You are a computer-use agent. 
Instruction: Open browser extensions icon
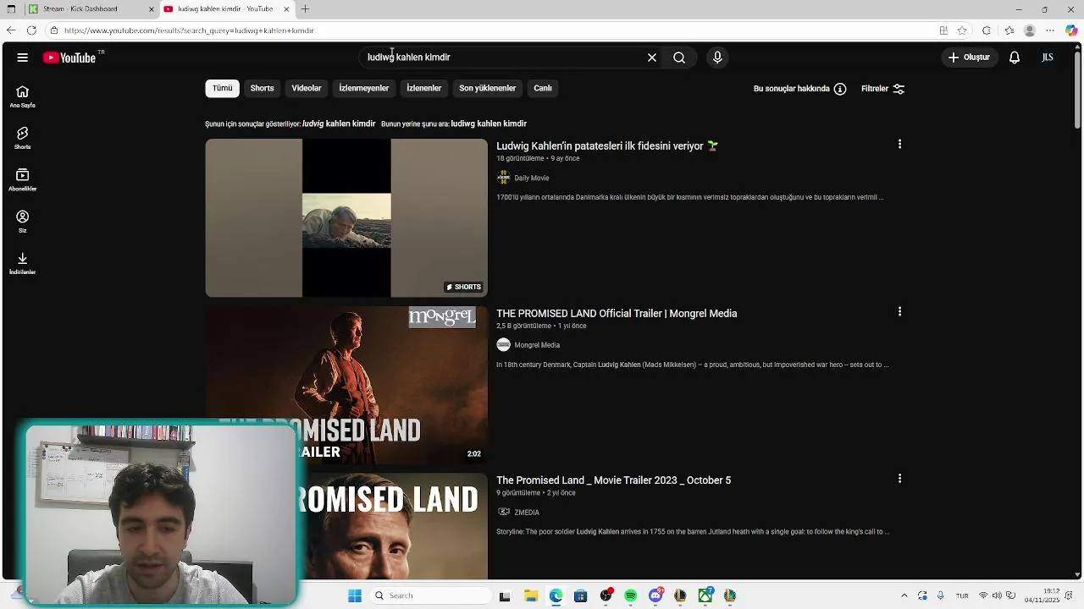tap(986, 30)
